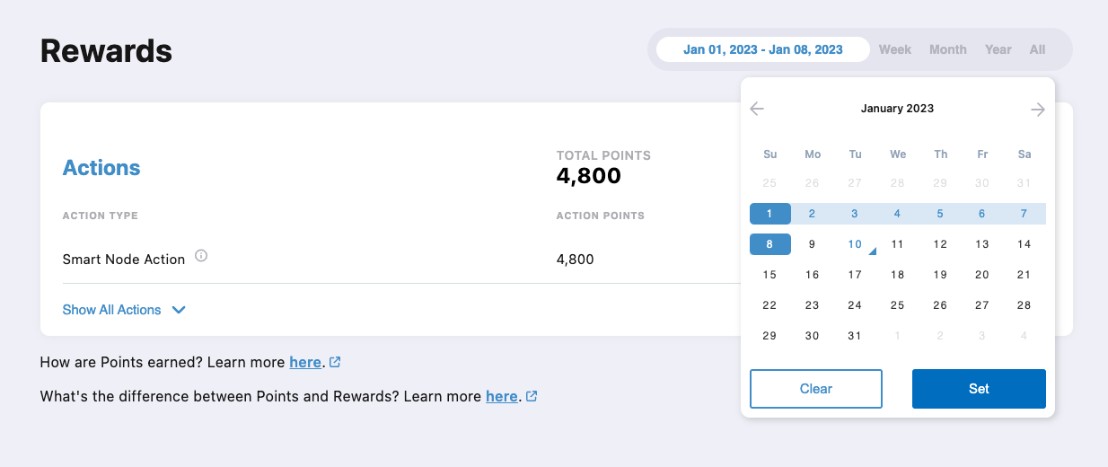Viewport: 1108px width, 467px height.
Task: Click external link icon after 'Points earned' here
Action: [x=335, y=362]
